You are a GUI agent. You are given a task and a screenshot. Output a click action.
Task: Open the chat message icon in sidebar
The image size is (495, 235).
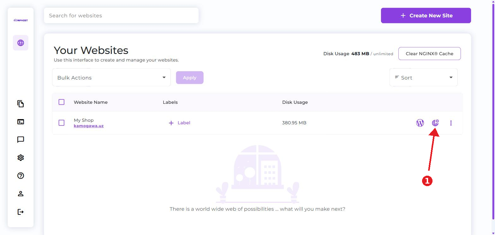(21, 140)
